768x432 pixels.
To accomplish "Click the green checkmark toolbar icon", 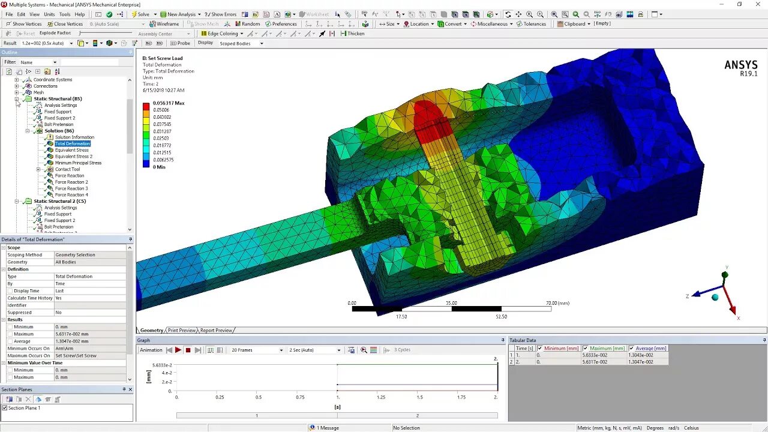I will pyautogui.click(x=109, y=14).
